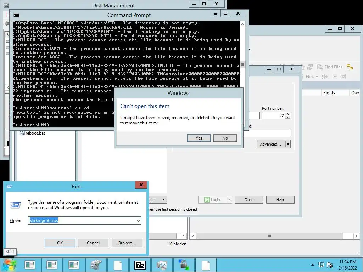363x272 pixels.
Task: Confirm removal with the Yes button
Action: tap(199, 138)
